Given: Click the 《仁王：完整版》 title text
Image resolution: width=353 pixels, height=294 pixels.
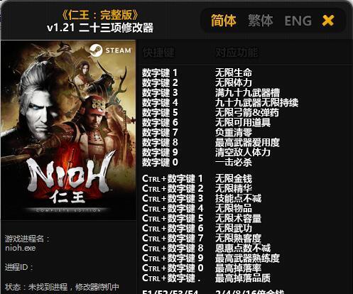Looking at the screenshot, I should [100, 16].
